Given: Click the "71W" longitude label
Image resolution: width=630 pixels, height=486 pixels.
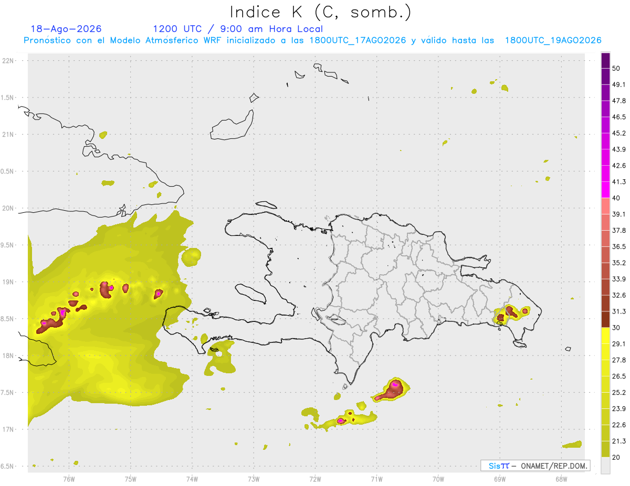Looking at the screenshot, I should [x=376, y=479].
